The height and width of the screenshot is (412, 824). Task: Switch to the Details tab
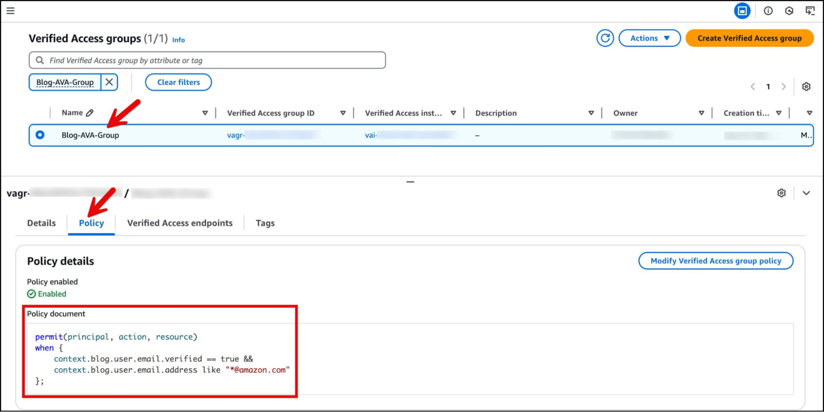(41, 223)
